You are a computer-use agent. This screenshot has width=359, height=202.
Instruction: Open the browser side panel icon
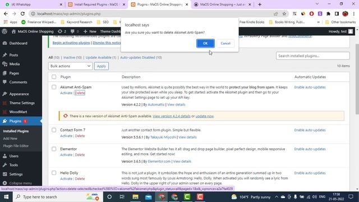pos(337,13)
